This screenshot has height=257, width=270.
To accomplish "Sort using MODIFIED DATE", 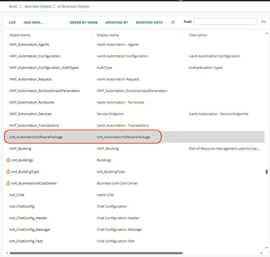I will coord(149,22).
